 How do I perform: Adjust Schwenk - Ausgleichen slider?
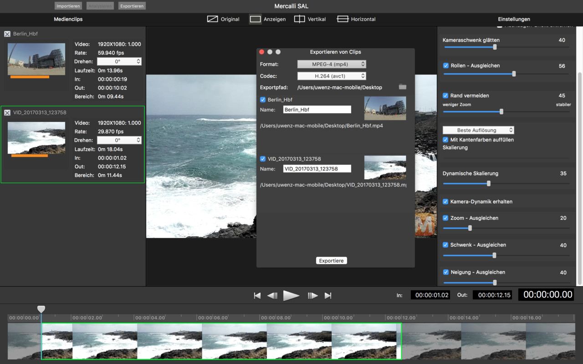(494, 256)
